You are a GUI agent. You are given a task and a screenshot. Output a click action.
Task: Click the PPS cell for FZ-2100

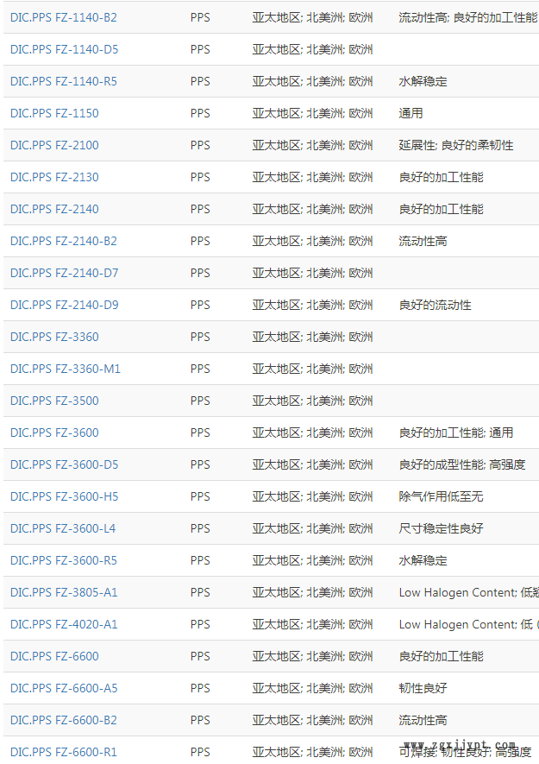(200, 145)
